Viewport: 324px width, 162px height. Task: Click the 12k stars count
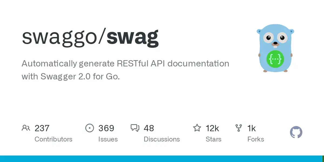212,128
